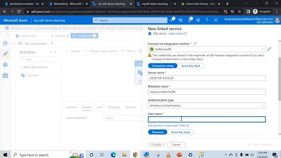Switch password to Azure Key Vault
The image size is (281, 158).
coord(180,132)
